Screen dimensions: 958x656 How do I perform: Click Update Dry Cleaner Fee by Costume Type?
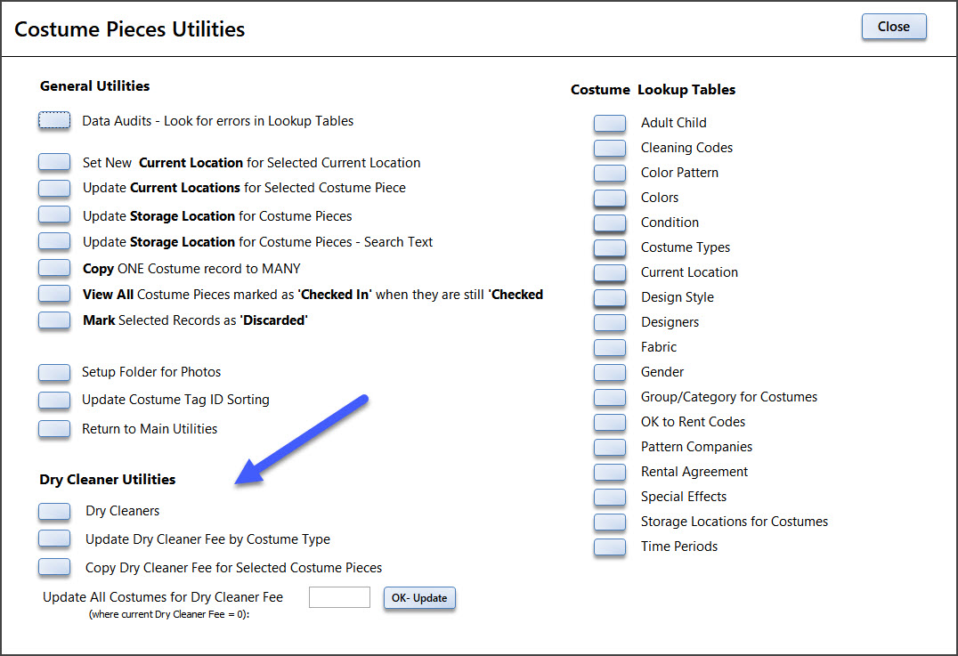click(x=54, y=539)
